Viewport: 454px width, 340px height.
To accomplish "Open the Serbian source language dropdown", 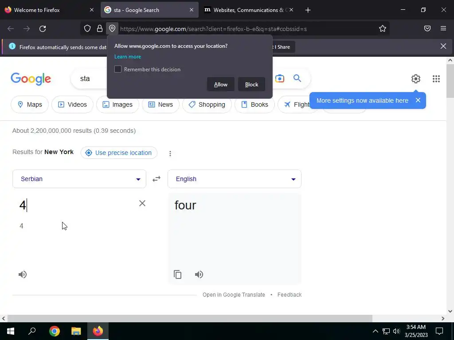I will [x=79, y=179].
